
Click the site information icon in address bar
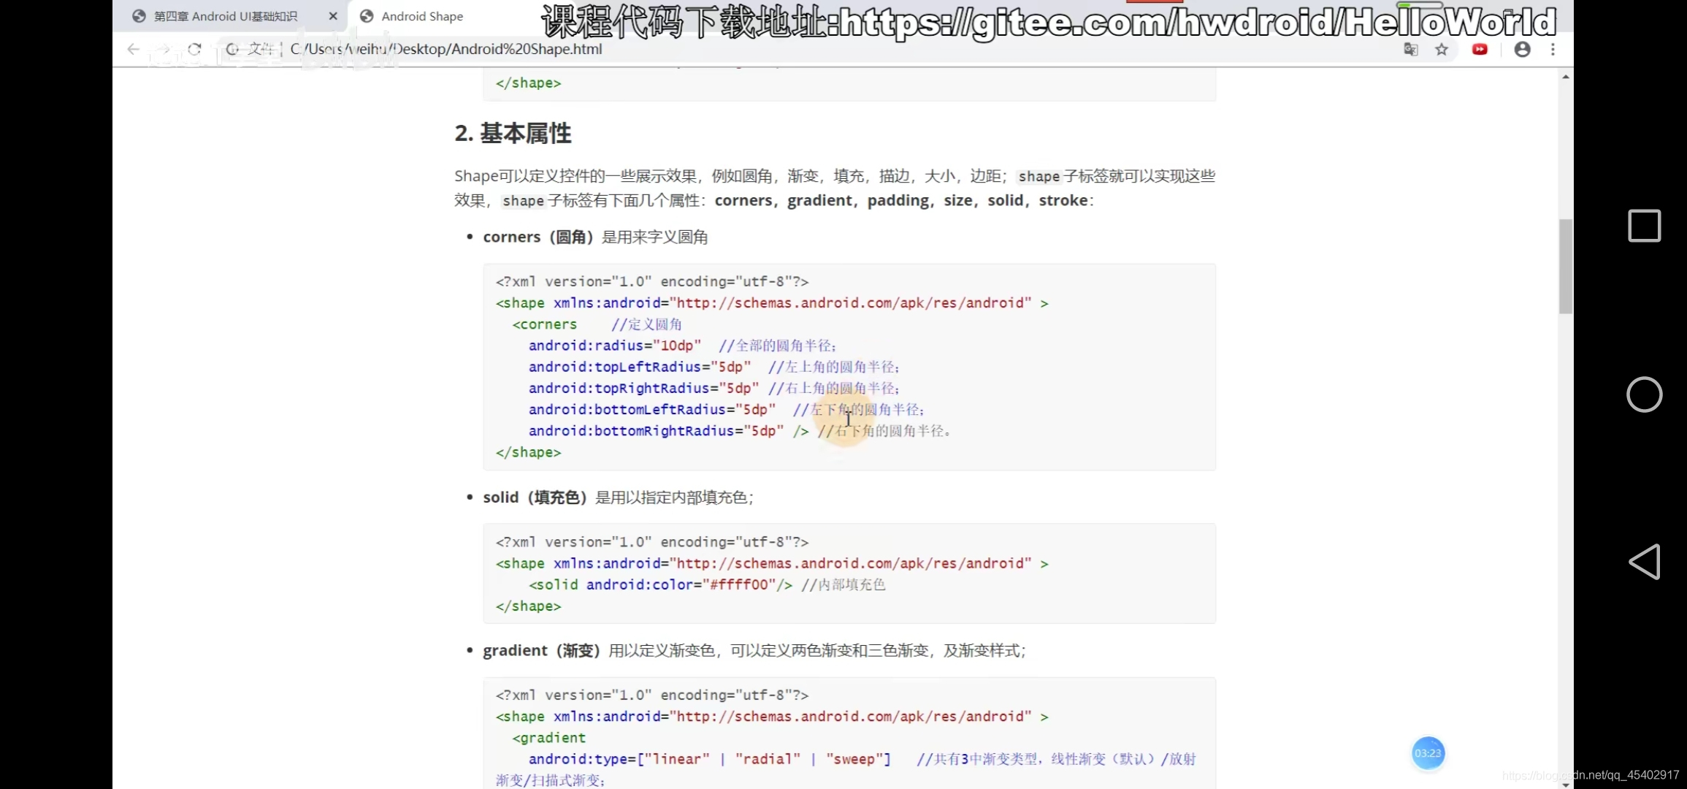tap(232, 49)
